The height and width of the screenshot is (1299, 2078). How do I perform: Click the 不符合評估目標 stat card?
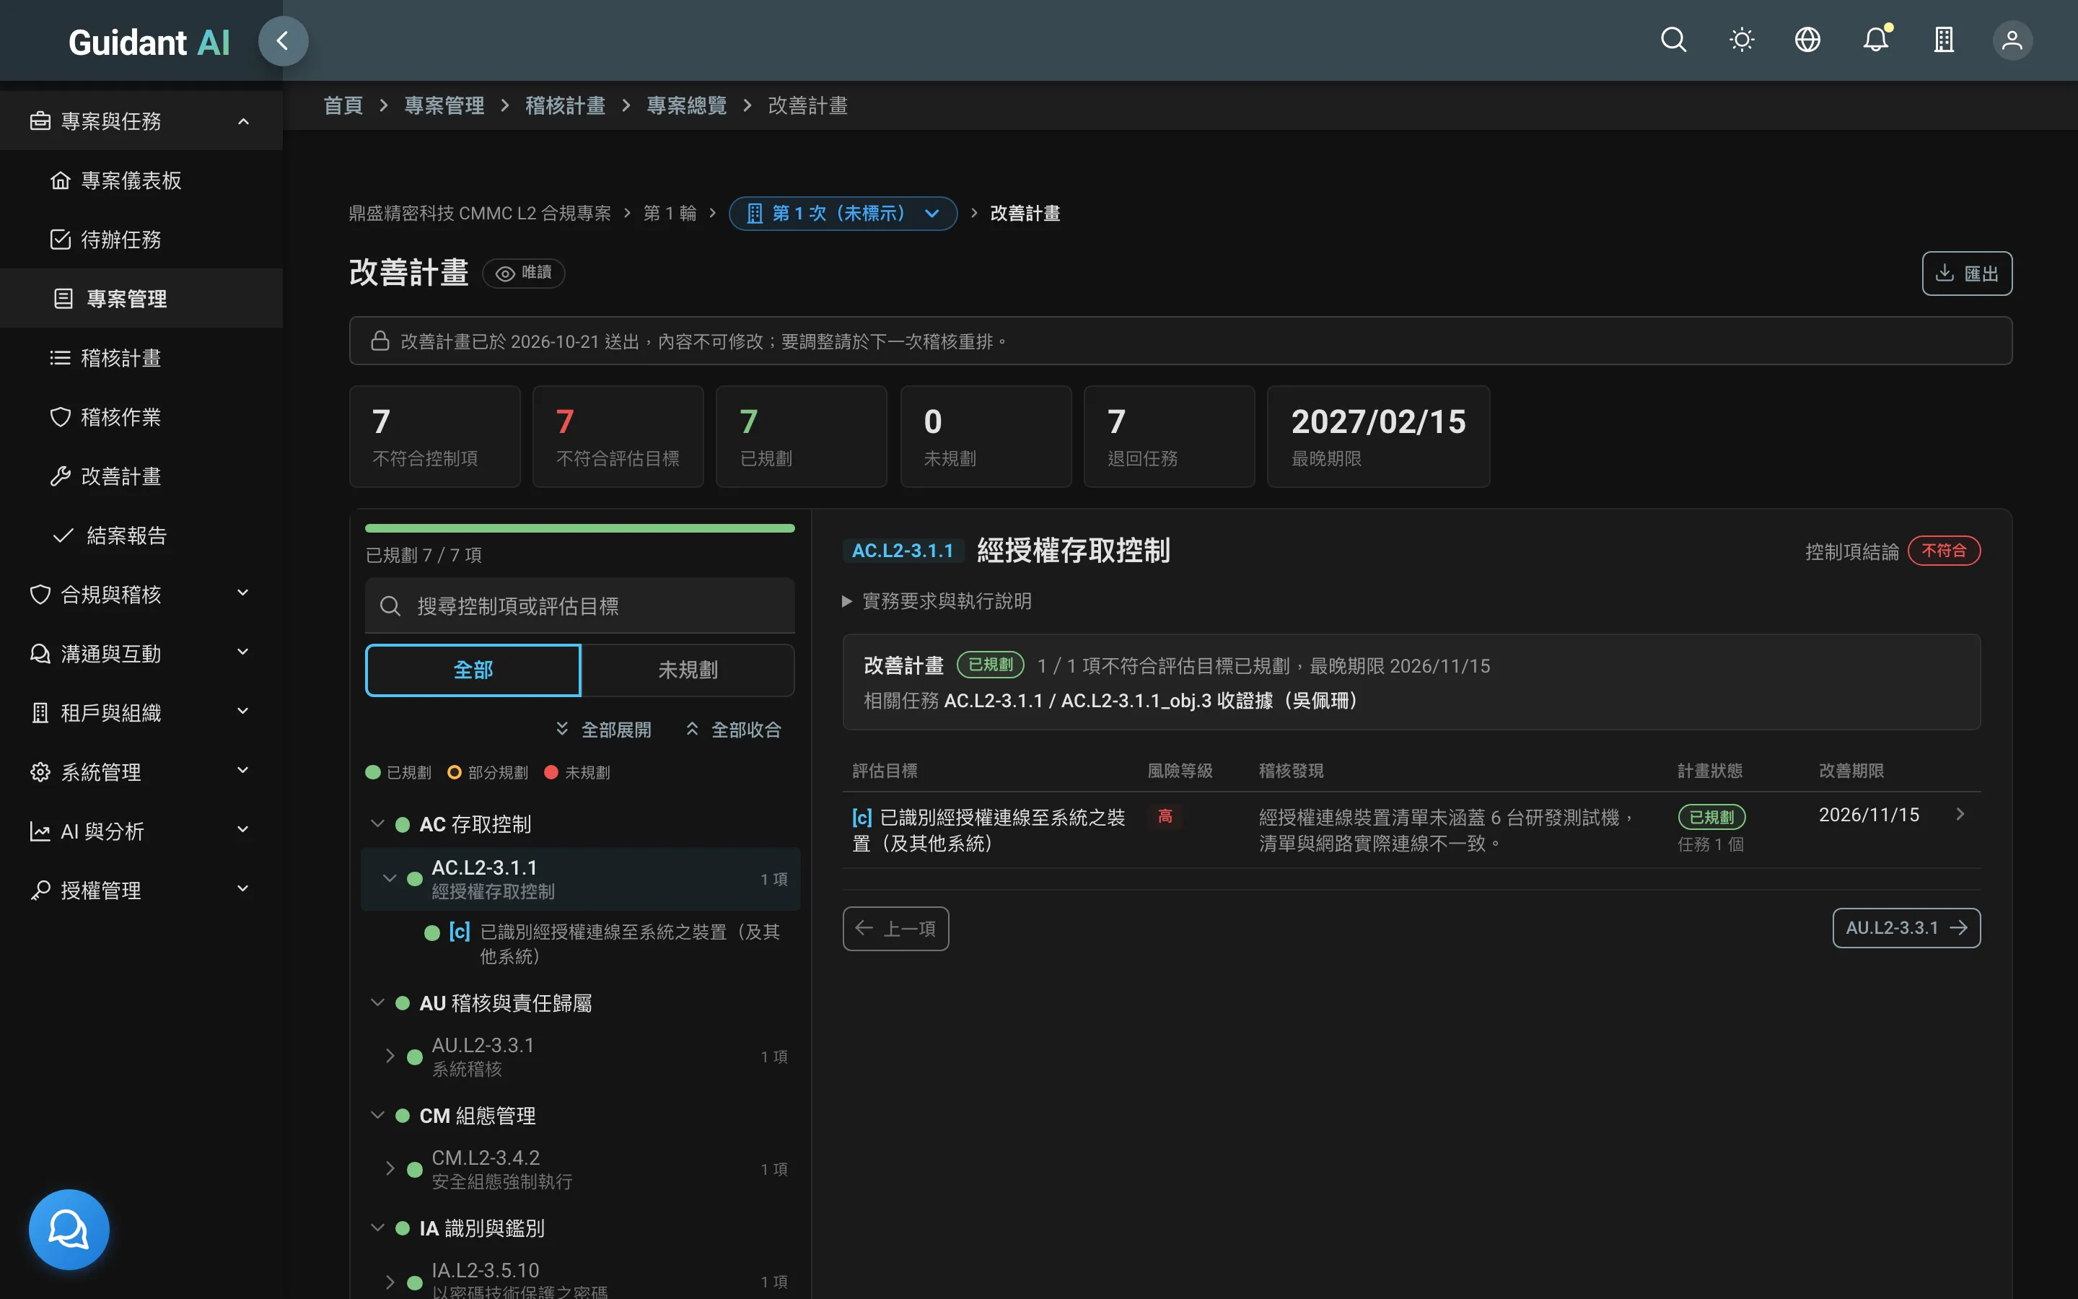click(618, 437)
